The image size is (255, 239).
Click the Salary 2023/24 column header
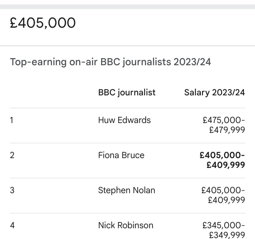(214, 92)
